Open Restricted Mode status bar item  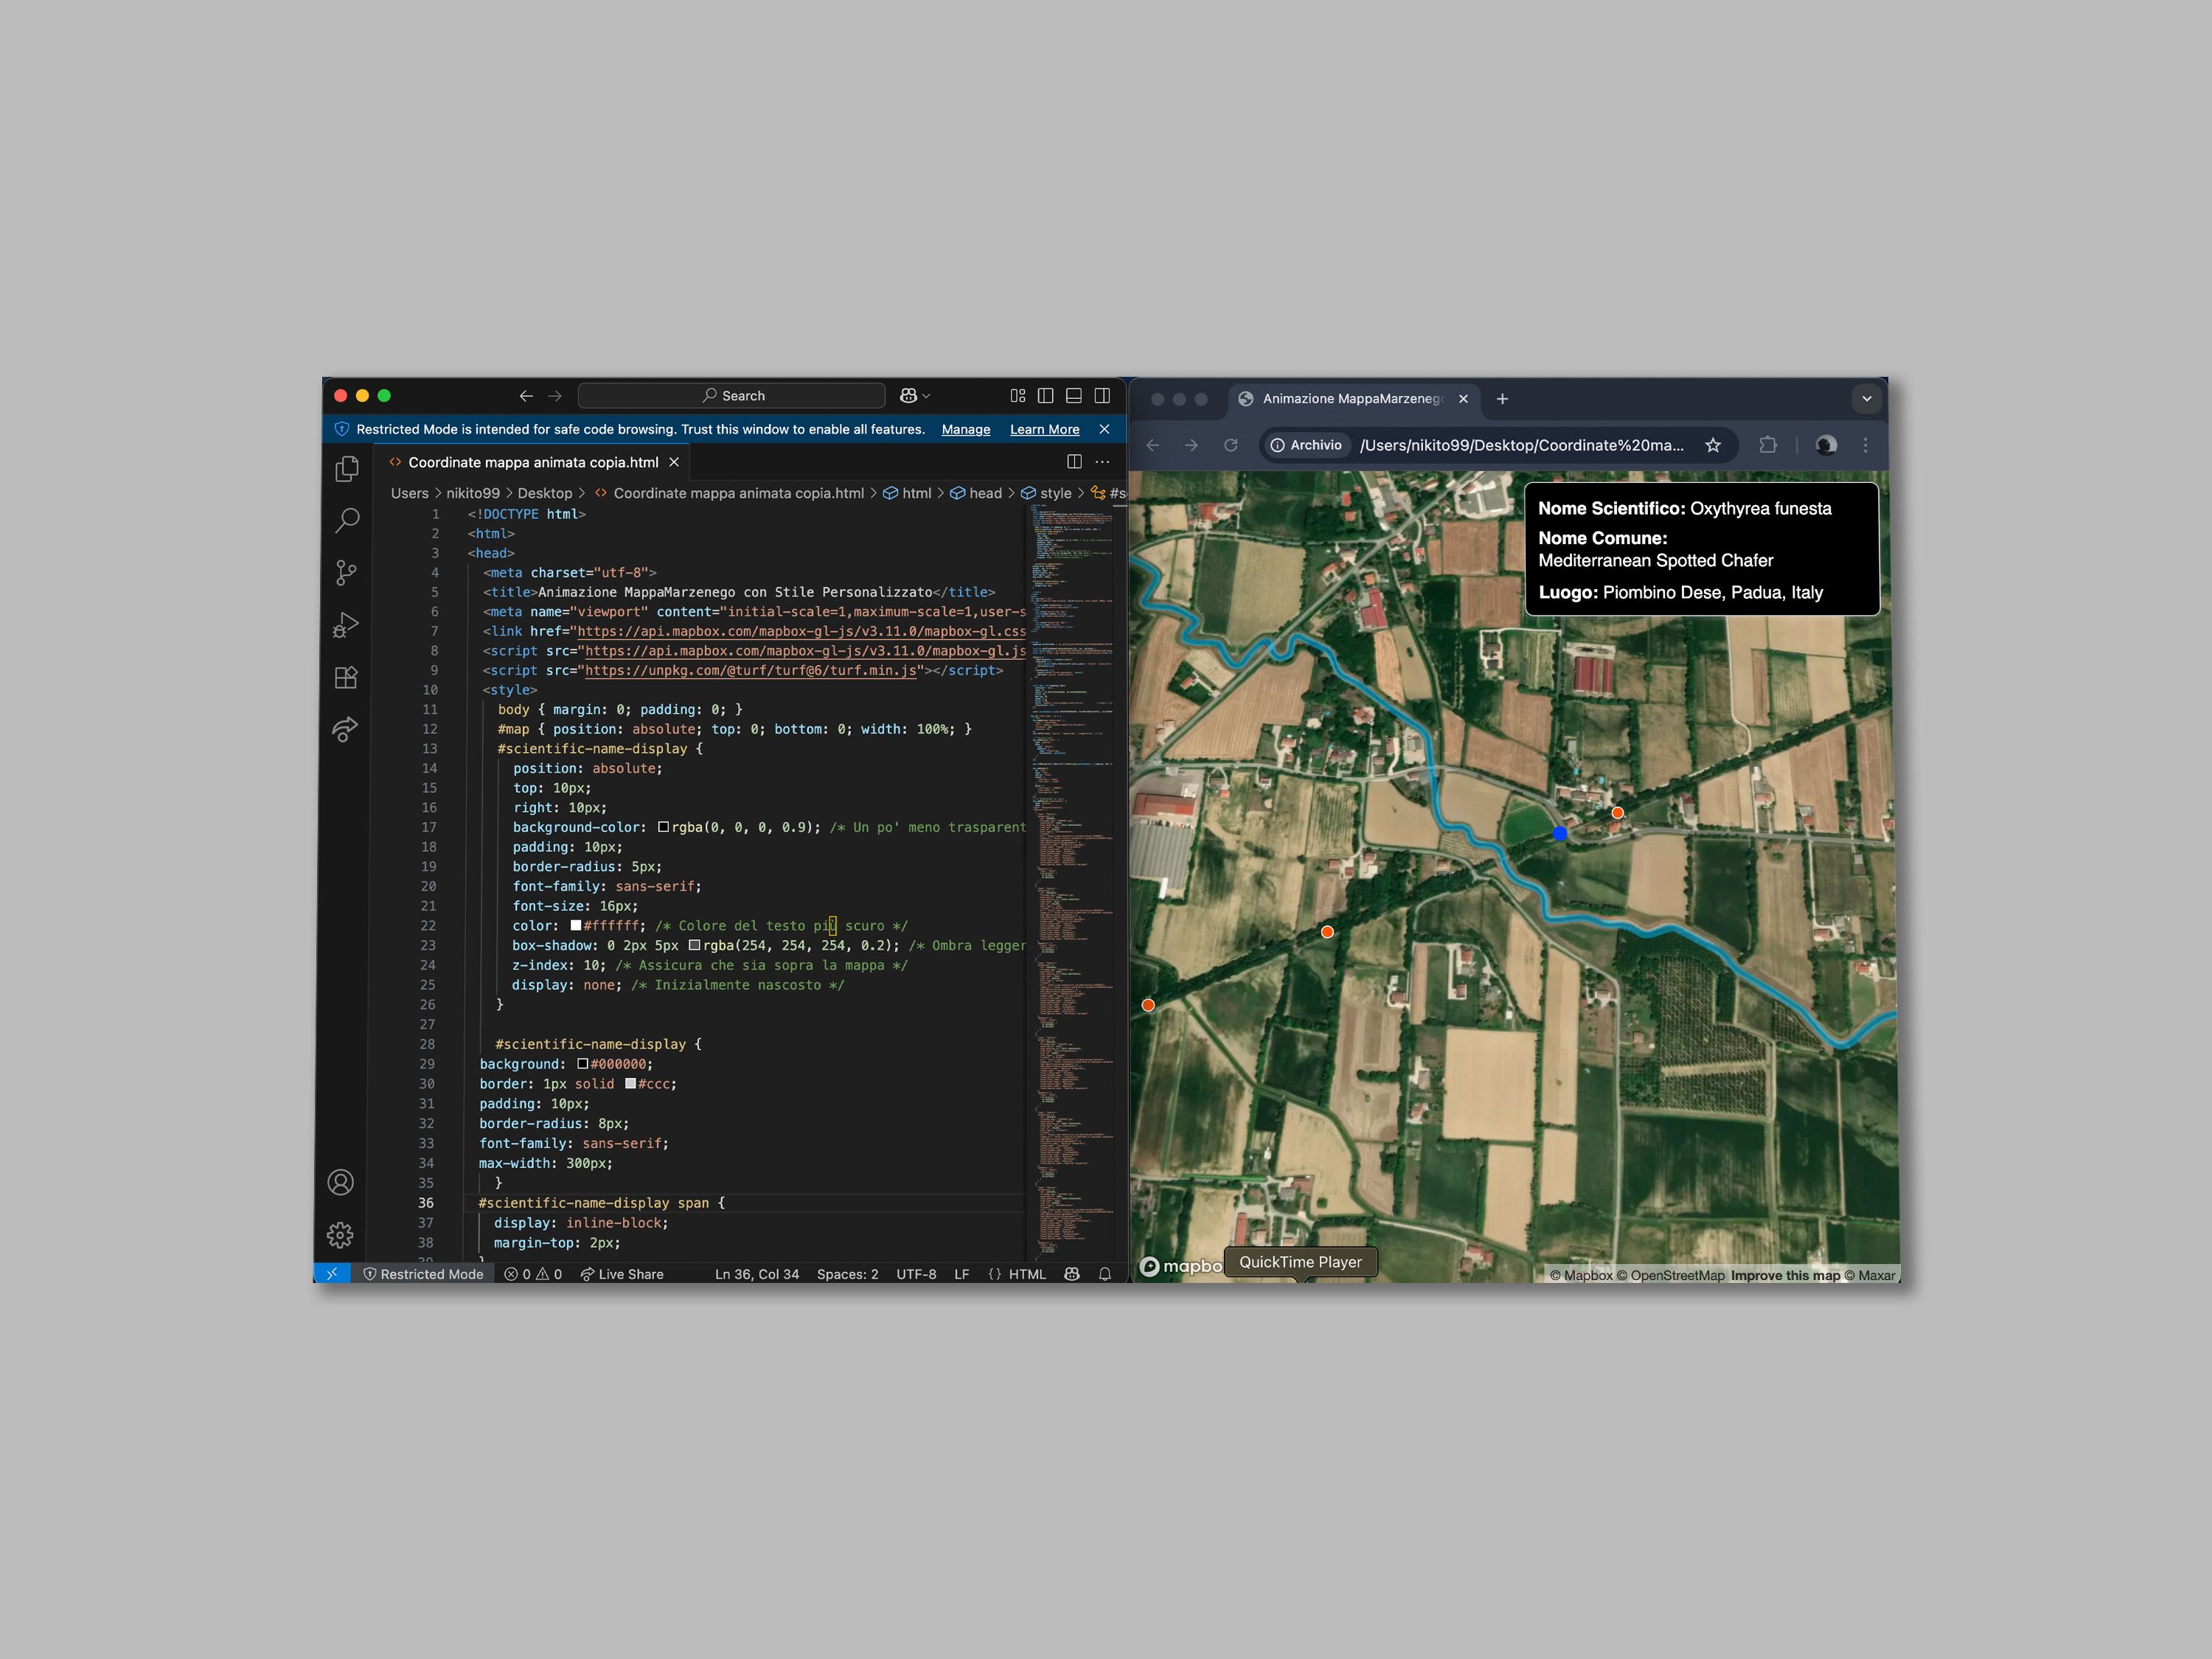click(x=423, y=1274)
